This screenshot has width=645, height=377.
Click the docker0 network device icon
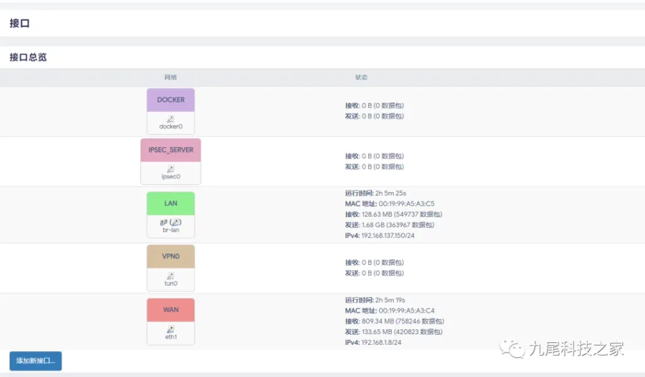coord(171,118)
